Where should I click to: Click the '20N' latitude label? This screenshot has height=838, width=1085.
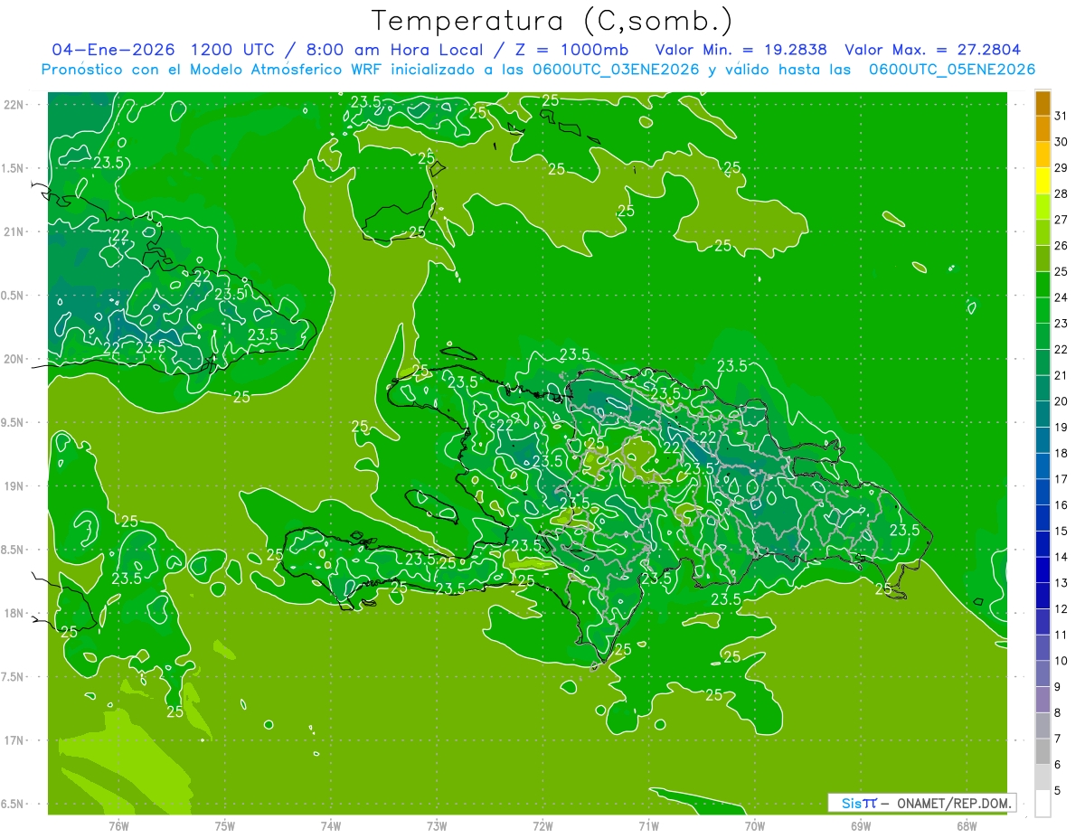[x=15, y=359]
